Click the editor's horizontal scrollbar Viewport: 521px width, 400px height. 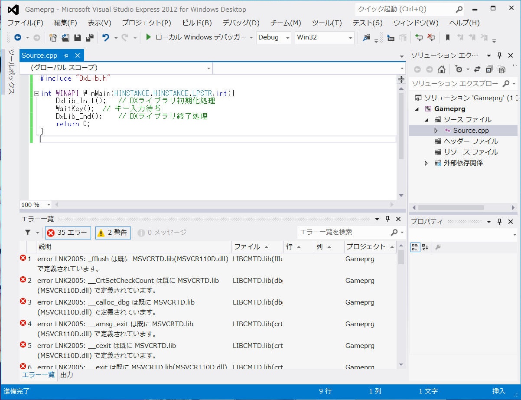coord(223,205)
